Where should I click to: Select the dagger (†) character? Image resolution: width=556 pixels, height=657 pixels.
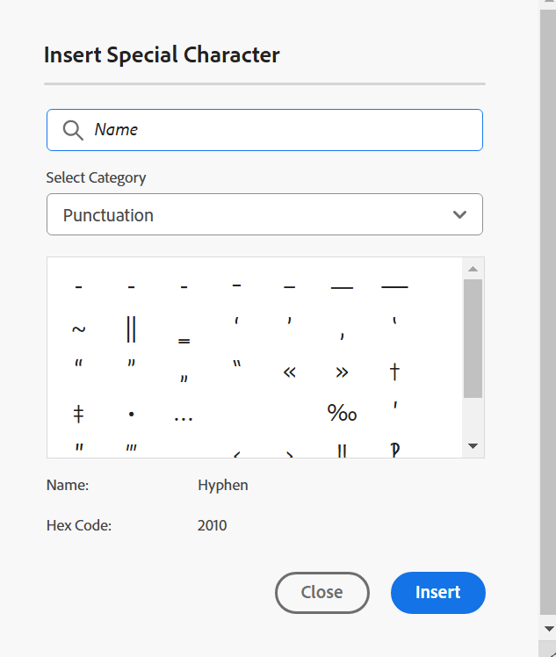(x=394, y=372)
